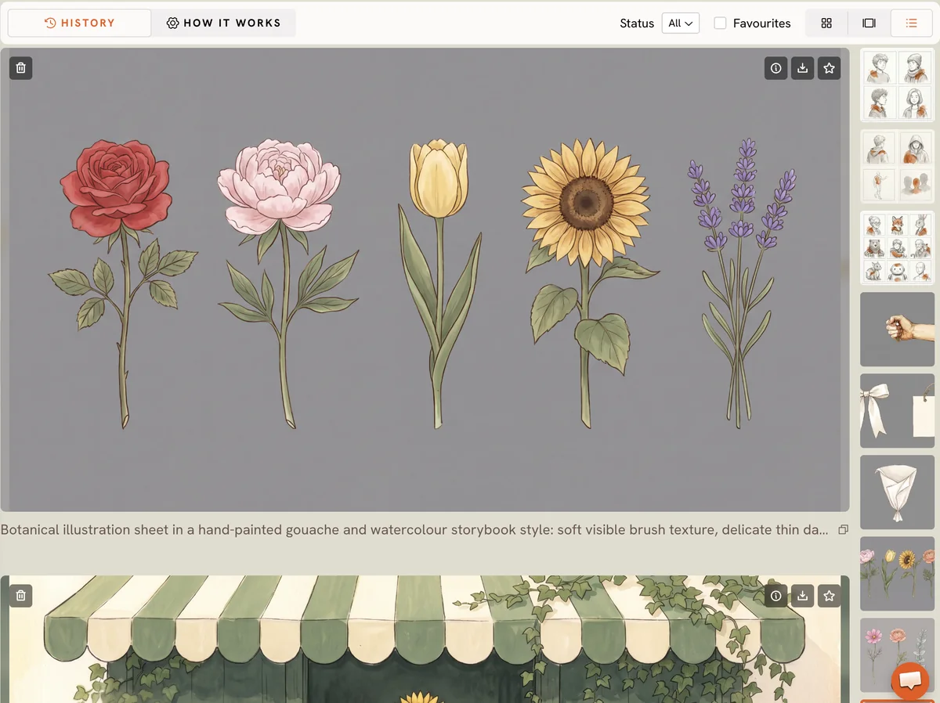Viewport: 940px width, 703px height.
Task: Switch to carousel view layout
Action: 869,23
